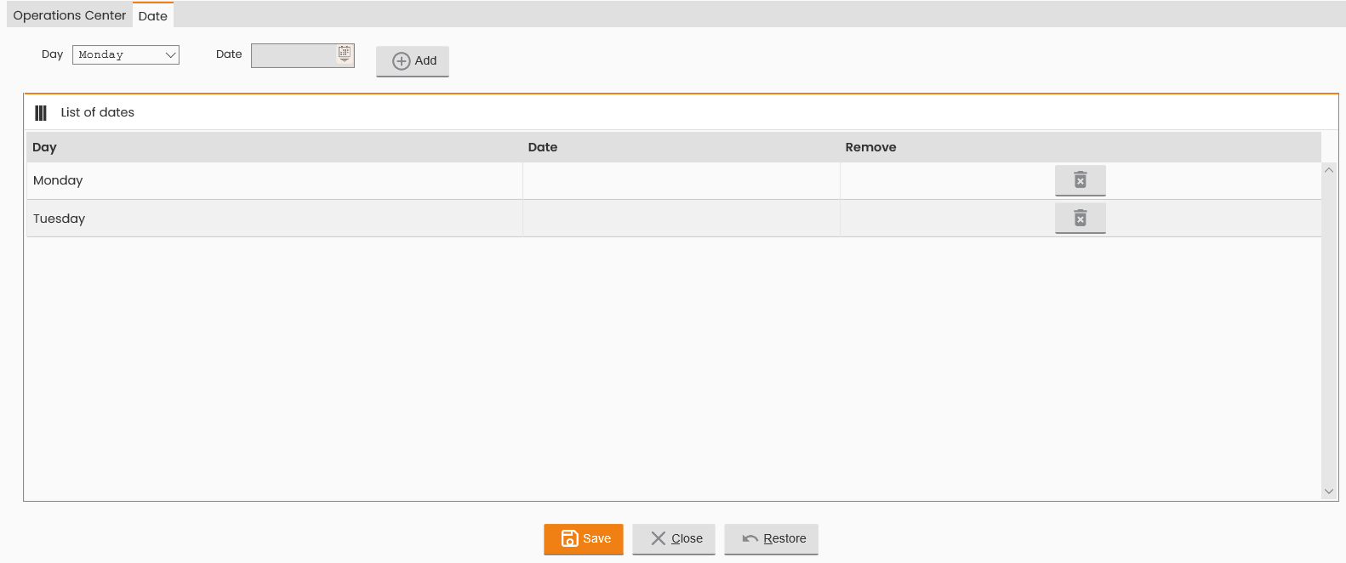
Task: Delete the Monday row with its trash icon
Action: click(1080, 180)
